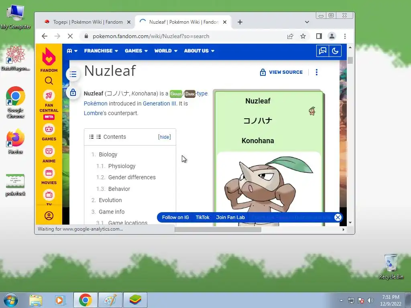The image size is (411, 308).
Task: Open the Chrome profile avatar
Action: (332, 36)
